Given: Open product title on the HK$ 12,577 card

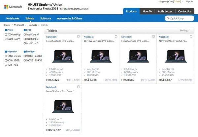Looking at the screenshot, I should click(60, 91).
